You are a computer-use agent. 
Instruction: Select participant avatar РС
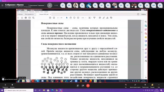(128, 5)
